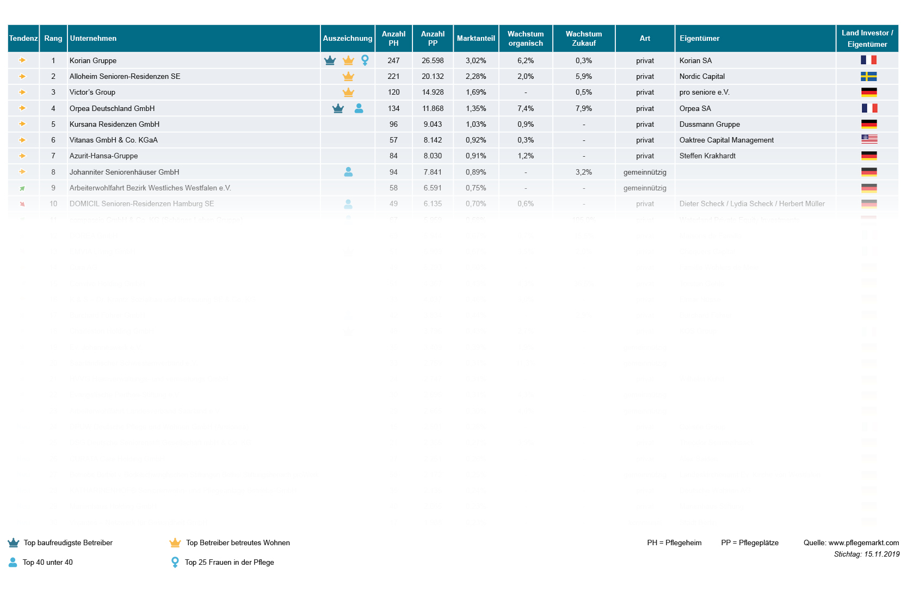907x592 pixels.
Task: Click the Tendenz column header
Action: 23,38
